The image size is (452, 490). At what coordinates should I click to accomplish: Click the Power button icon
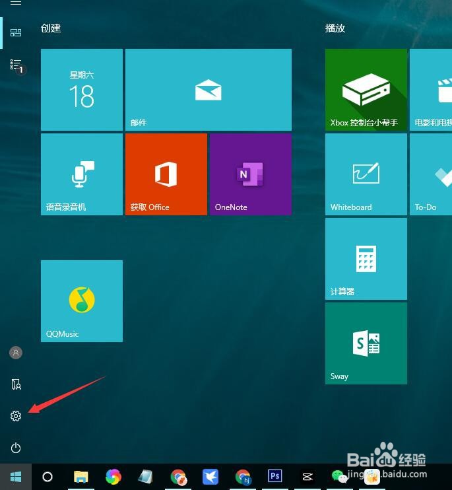(x=16, y=448)
